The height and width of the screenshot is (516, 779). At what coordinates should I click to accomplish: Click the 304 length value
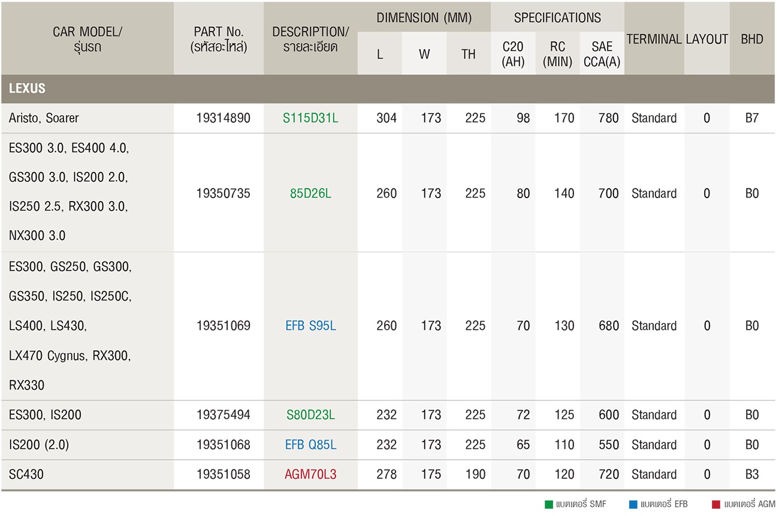387,119
